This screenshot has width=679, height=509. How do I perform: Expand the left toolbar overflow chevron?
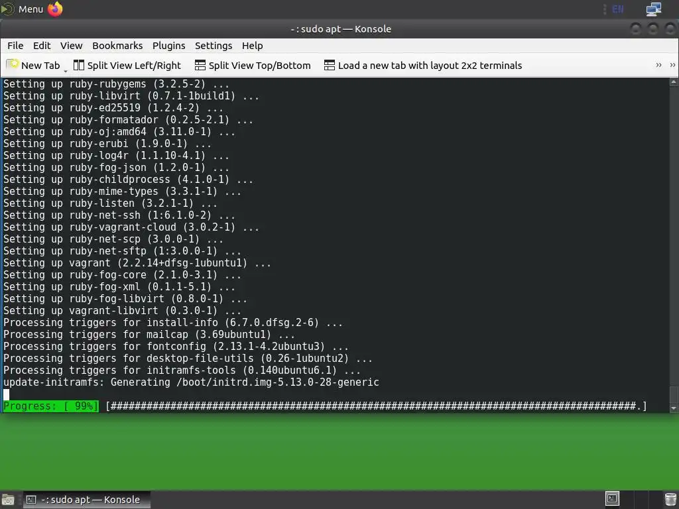(658, 65)
